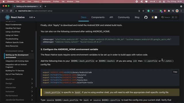Viewport: 184px width, 103px height.
Task: Open the Profiles menu
Action: coord(56,1)
